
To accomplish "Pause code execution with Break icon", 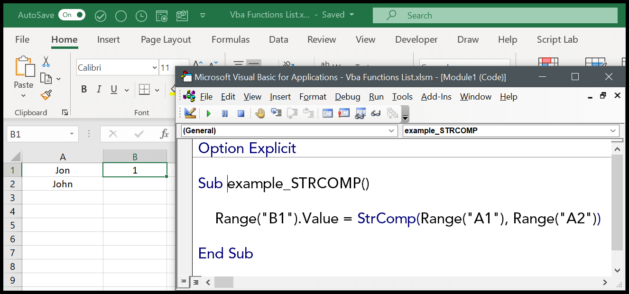I will tap(225, 113).
